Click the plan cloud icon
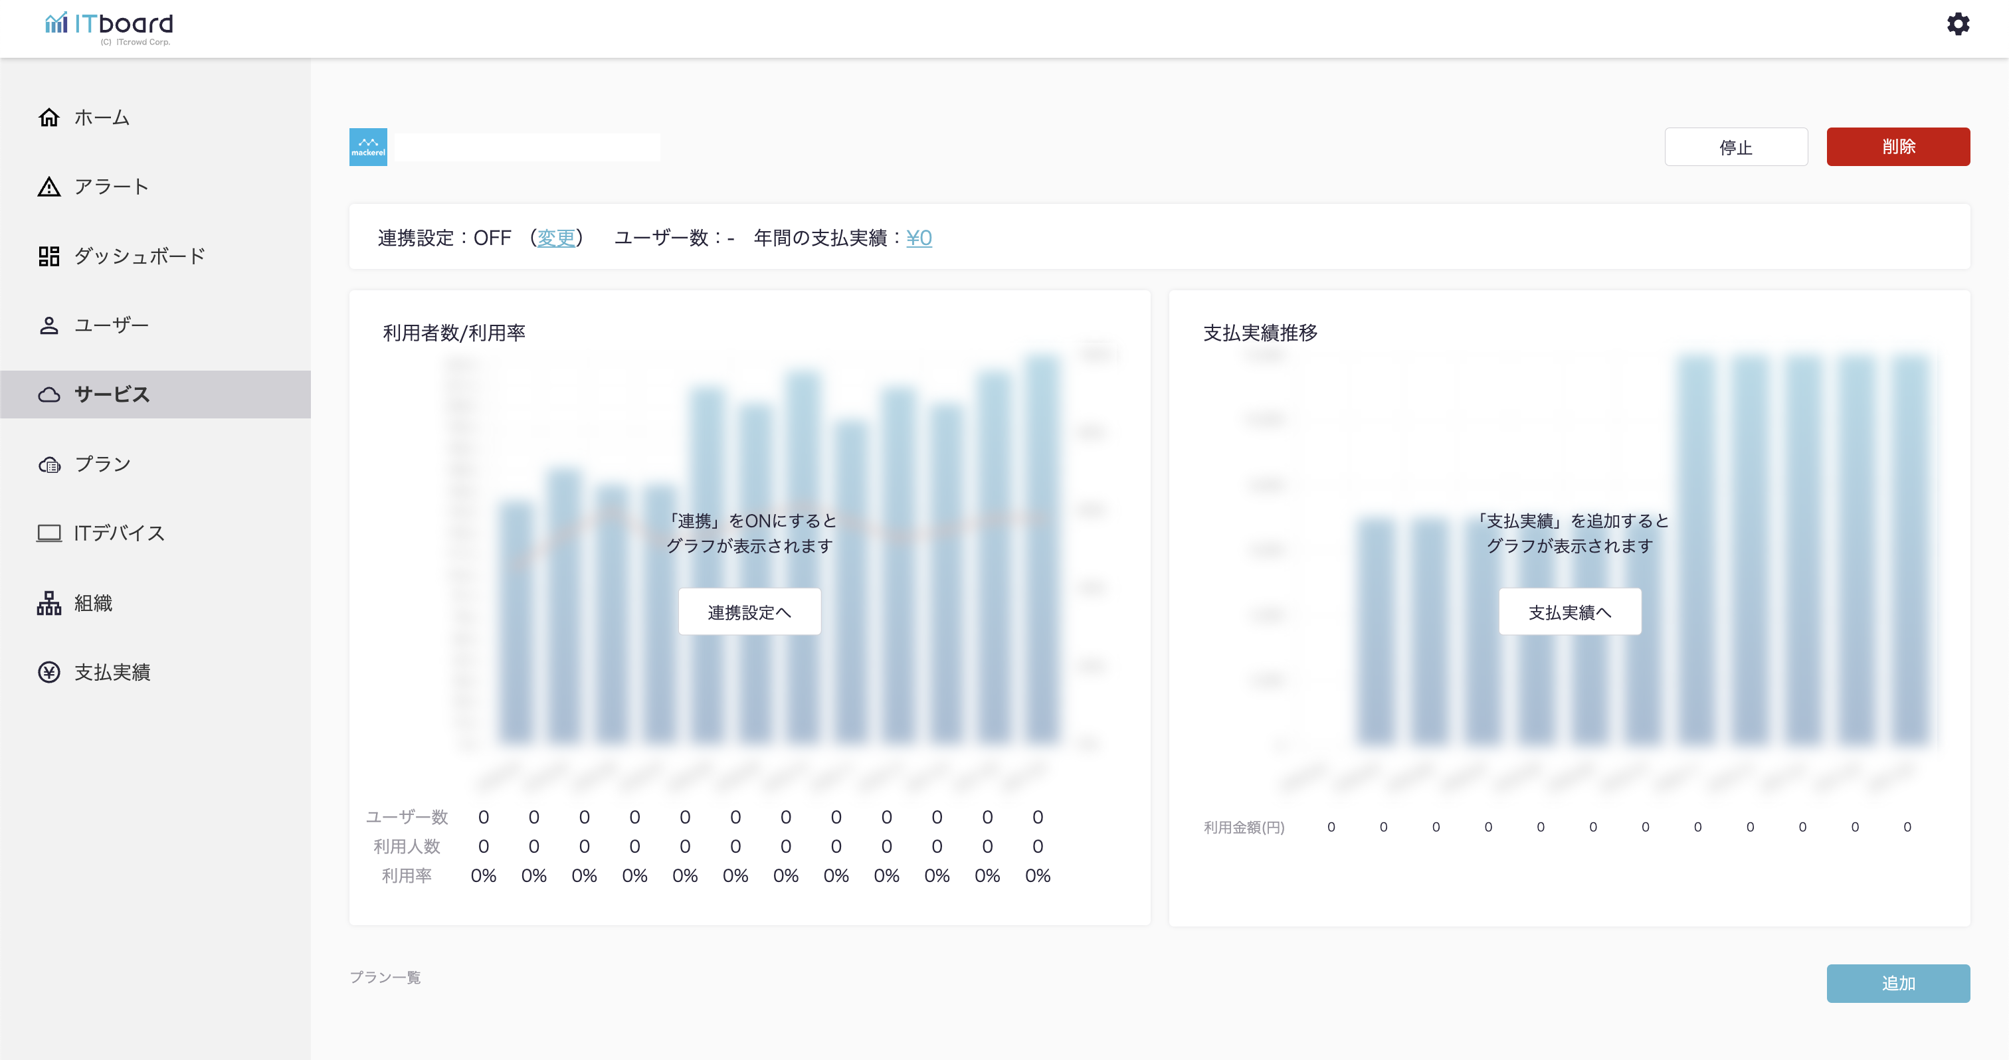This screenshot has width=2009, height=1060. click(49, 464)
